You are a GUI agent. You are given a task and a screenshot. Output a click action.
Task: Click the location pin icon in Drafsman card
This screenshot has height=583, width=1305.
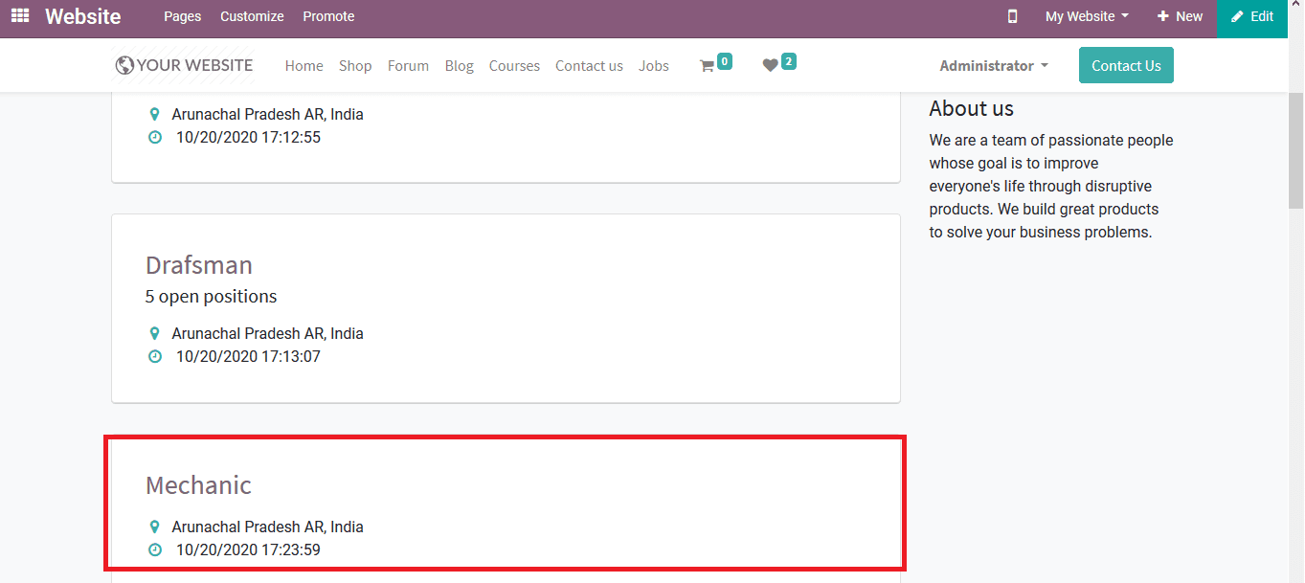tap(154, 334)
